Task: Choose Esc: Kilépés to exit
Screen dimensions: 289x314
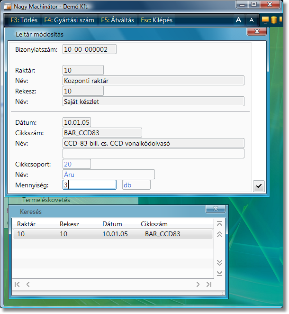Action: click(157, 20)
